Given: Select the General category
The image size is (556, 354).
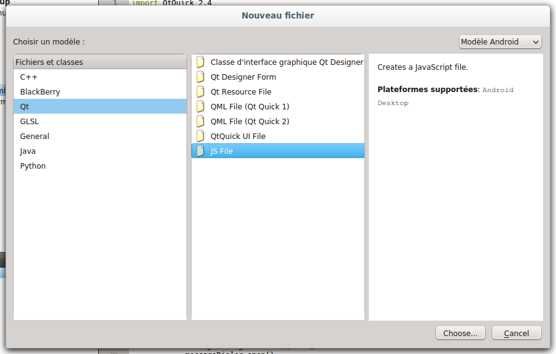Looking at the screenshot, I should [x=35, y=137].
